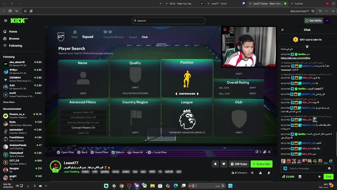337x190 pixels.
Task: Reload the page in browser
Action: coord(320,11)
